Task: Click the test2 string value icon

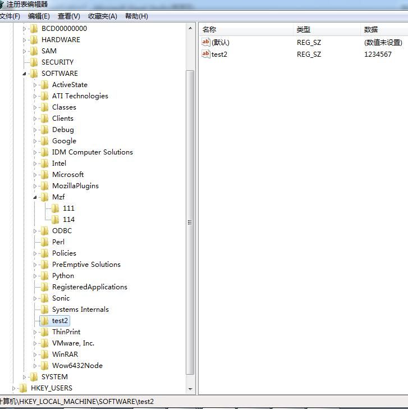Action: [206, 54]
